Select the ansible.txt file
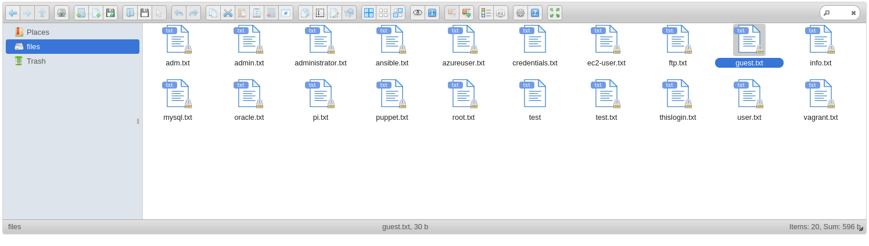 pyautogui.click(x=392, y=46)
